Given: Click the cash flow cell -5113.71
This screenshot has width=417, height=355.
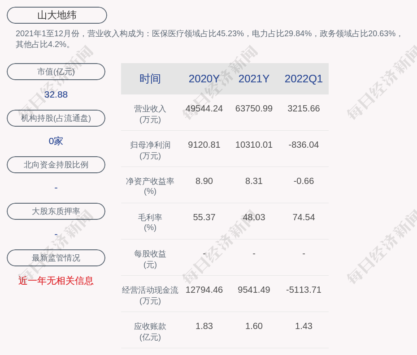Looking at the screenshot, I should [304, 290].
